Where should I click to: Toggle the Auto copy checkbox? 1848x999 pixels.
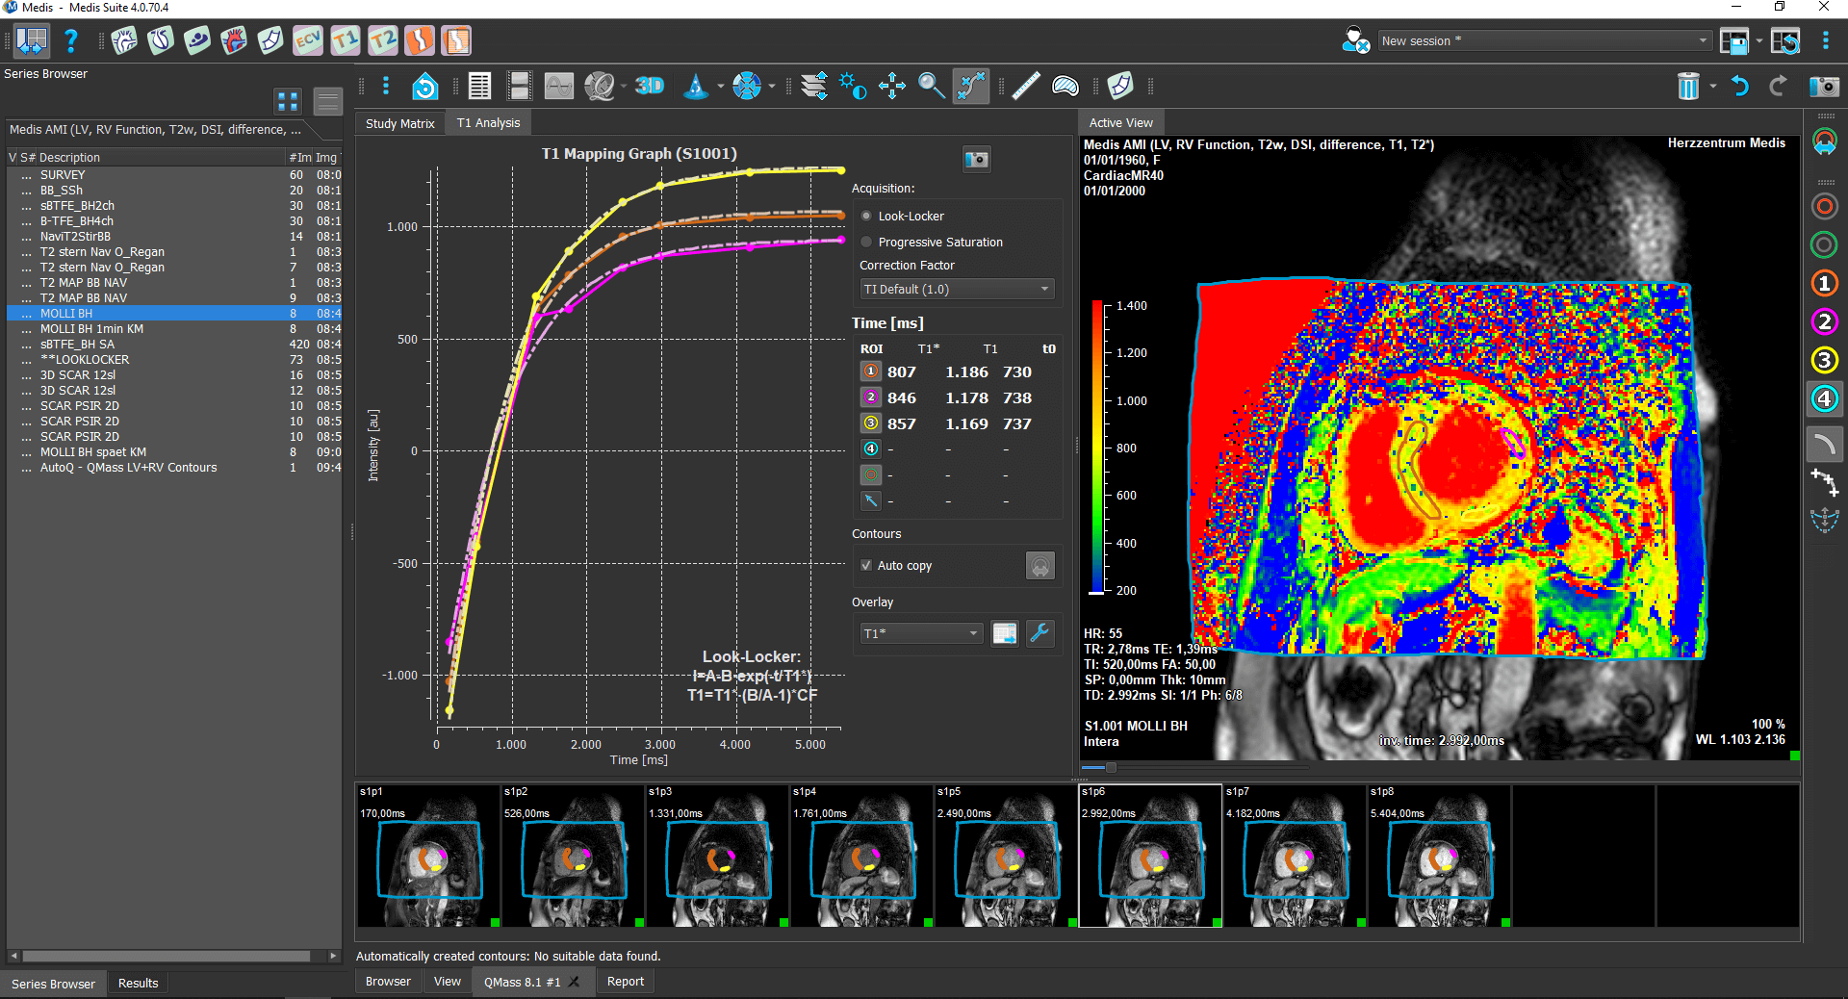click(866, 566)
